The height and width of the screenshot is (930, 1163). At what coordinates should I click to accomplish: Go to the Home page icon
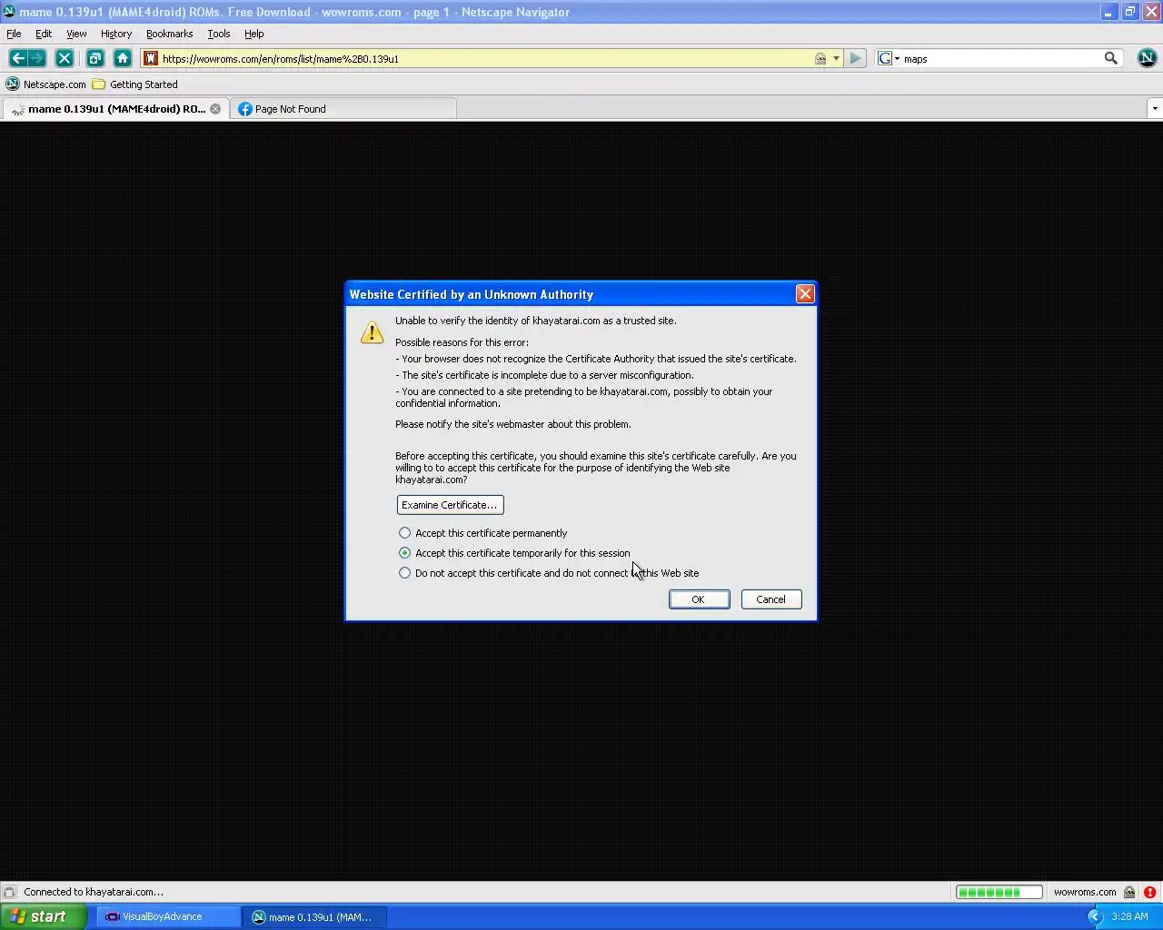[123, 58]
